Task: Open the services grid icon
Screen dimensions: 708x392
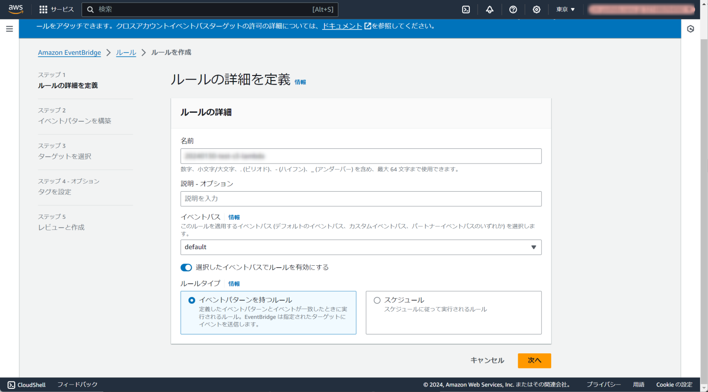Action: point(44,9)
